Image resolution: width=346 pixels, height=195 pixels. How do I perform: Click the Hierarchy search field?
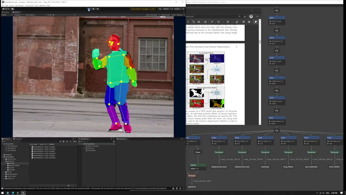pos(97,141)
